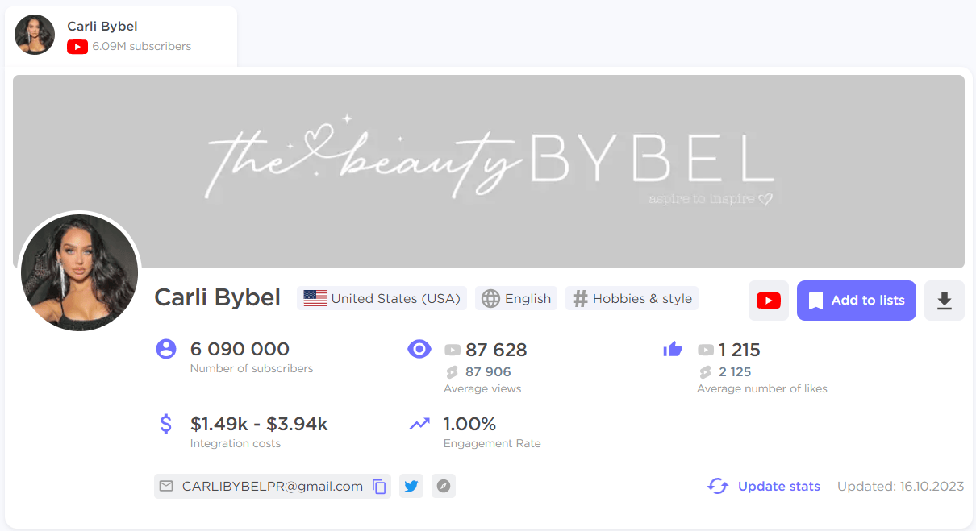Click the refresh icon beside Update stats
This screenshot has height=531, width=976.
coord(717,486)
